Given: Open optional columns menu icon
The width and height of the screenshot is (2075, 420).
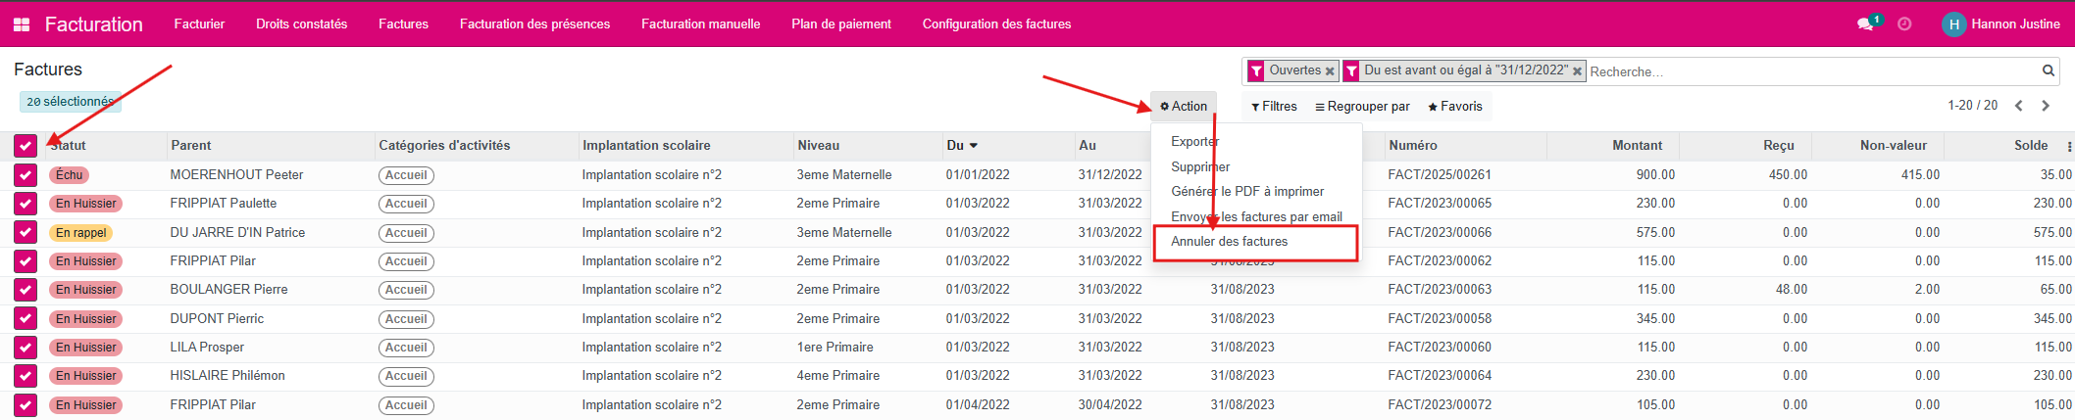Looking at the screenshot, I should 2069,146.
